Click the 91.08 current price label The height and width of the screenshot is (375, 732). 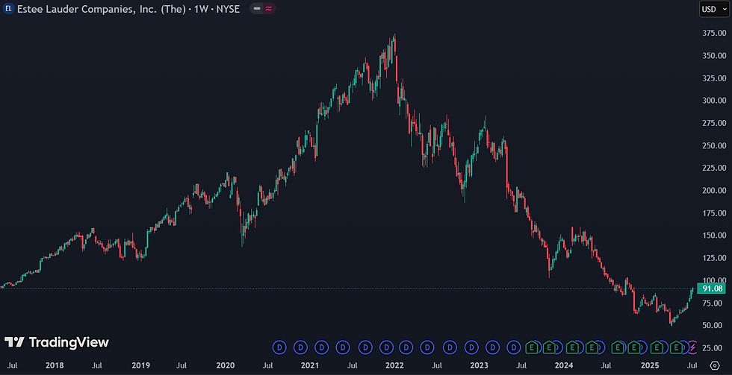click(x=711, y=289)
